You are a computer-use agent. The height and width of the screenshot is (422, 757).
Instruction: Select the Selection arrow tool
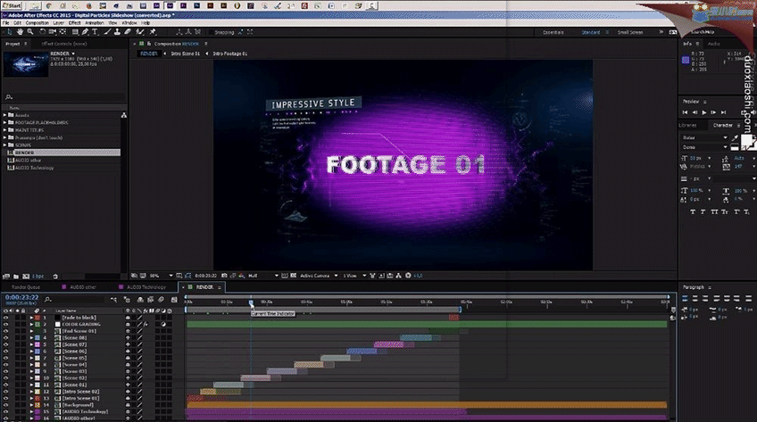(x=9, y=32)
